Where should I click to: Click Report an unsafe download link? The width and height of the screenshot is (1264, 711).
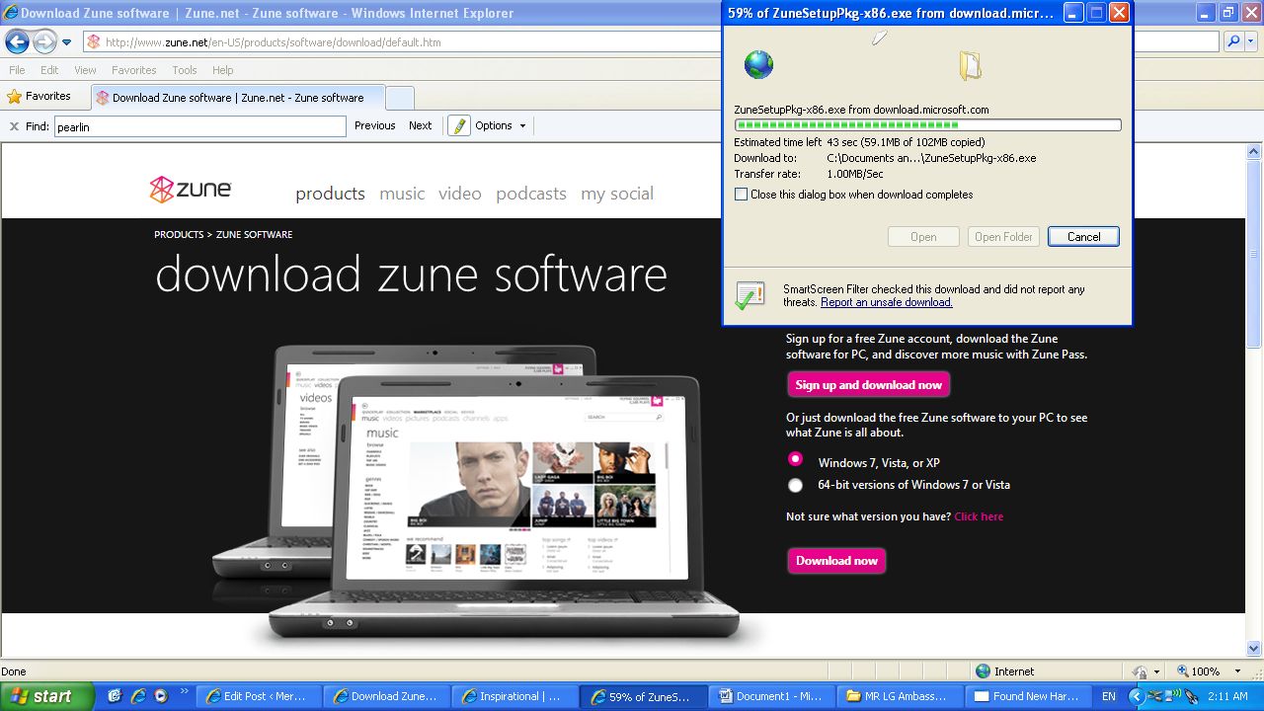887,302
